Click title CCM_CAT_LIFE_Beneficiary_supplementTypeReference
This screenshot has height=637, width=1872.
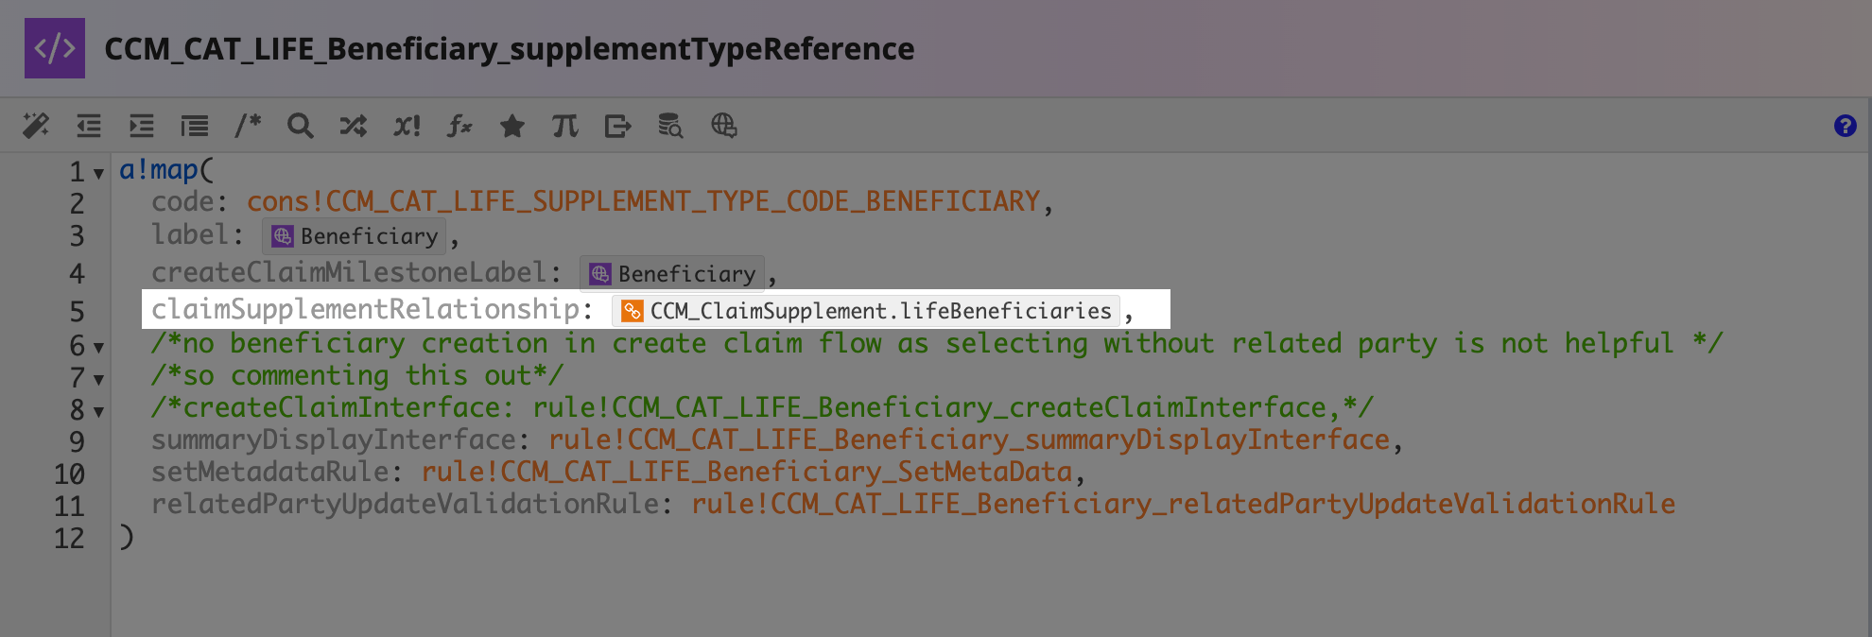coord(510,48)
